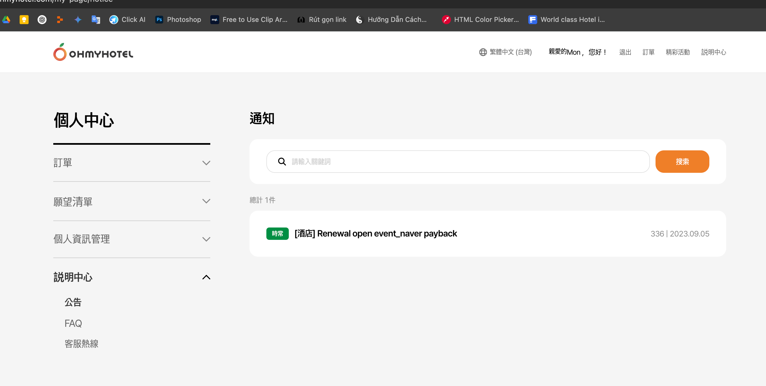The height and width of the screenshot is (386, 766).
Task: Open FAQ in the sidebar submenu
Action: click(73, 323)
